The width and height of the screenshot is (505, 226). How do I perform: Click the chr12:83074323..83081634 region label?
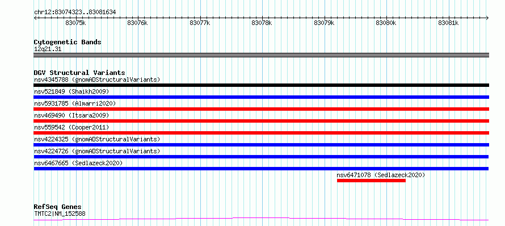tap(75, 12)
